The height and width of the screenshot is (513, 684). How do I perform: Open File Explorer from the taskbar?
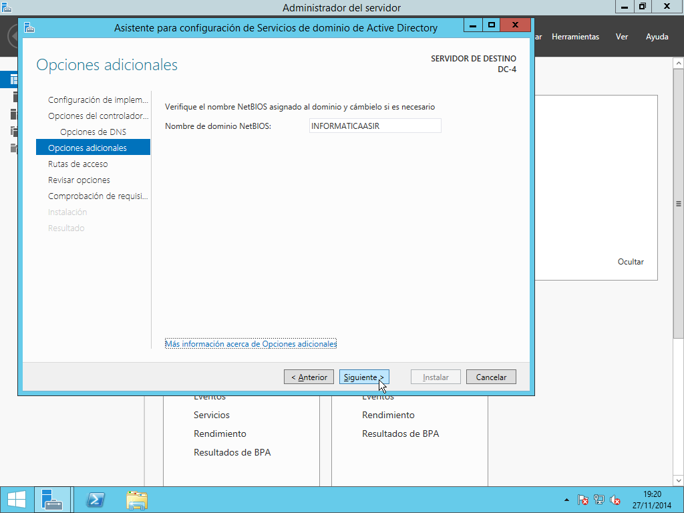137,500
